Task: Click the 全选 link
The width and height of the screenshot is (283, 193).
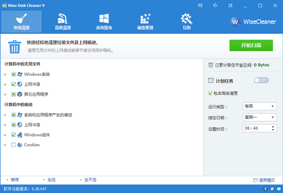Action: click(x=51, y=180)
